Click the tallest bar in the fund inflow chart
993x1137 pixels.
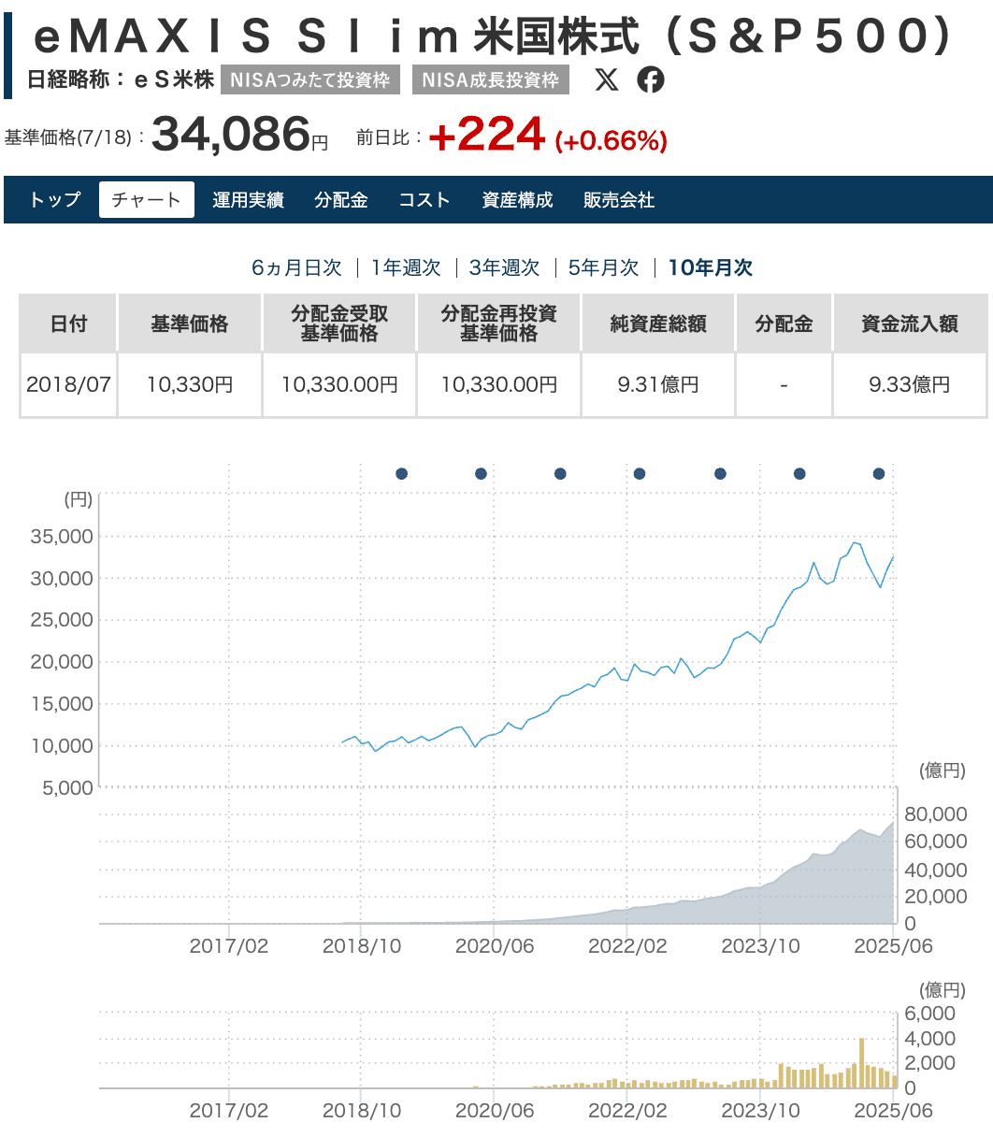pyautogui.click(x=861, y=1063)
